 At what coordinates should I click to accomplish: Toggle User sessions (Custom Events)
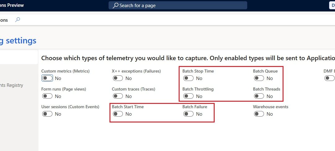point(47,114)
